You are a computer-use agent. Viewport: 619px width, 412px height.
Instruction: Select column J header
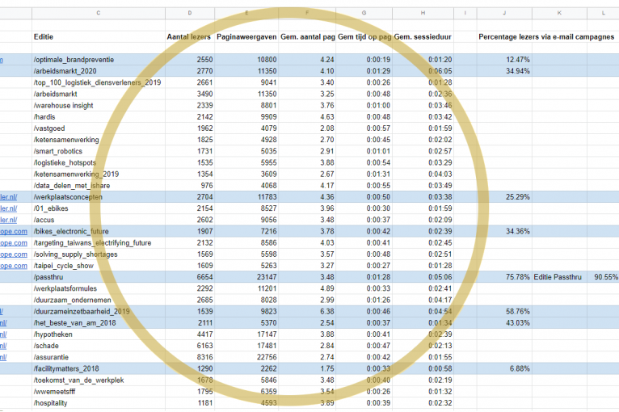(503, 13)
